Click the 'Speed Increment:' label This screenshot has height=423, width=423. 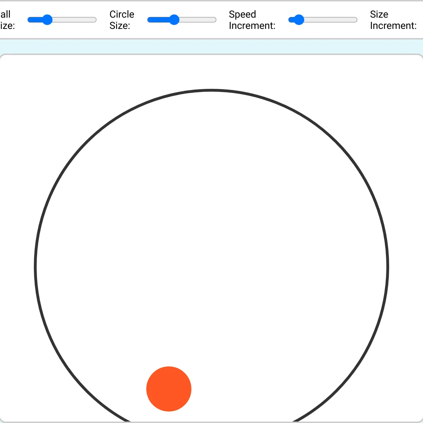[x=252, y=20]
